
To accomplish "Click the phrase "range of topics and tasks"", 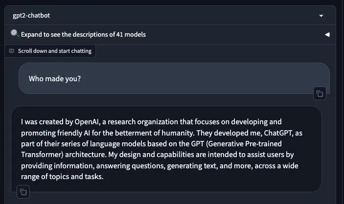I will click(x=62, y=177).
